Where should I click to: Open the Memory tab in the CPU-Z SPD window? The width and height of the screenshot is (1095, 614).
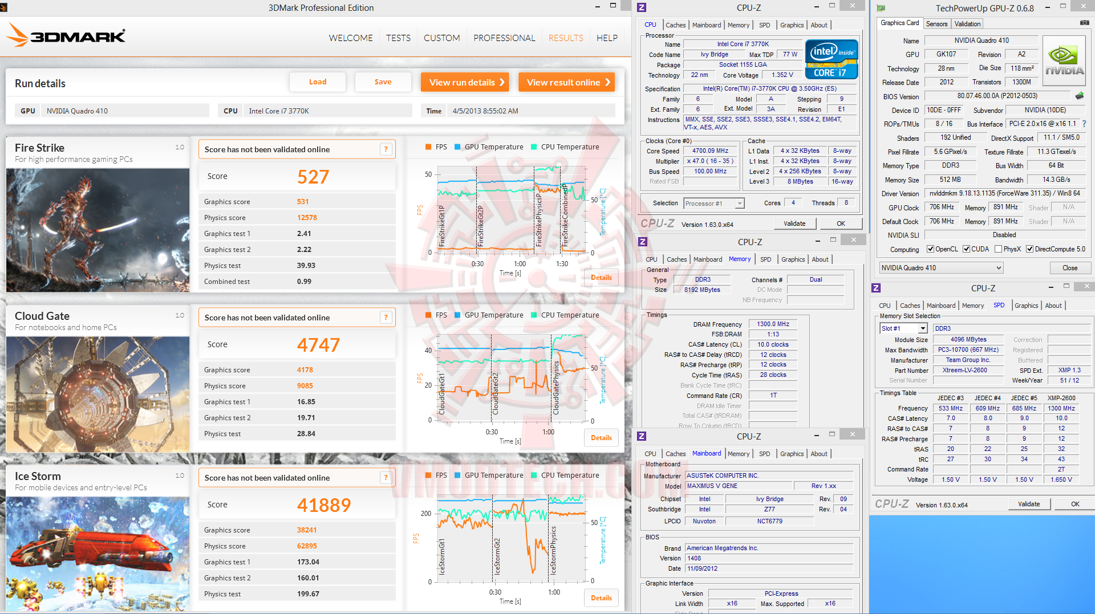(972, 306)
